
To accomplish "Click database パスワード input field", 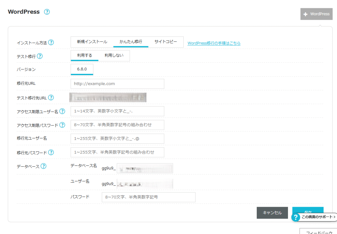I will pyautogui.click(x=148, y=197).
